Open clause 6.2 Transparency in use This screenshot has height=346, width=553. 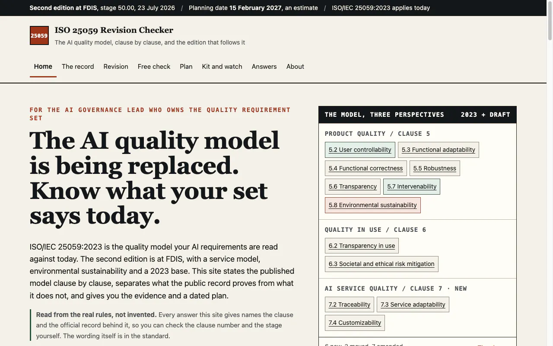coord(362,246)
